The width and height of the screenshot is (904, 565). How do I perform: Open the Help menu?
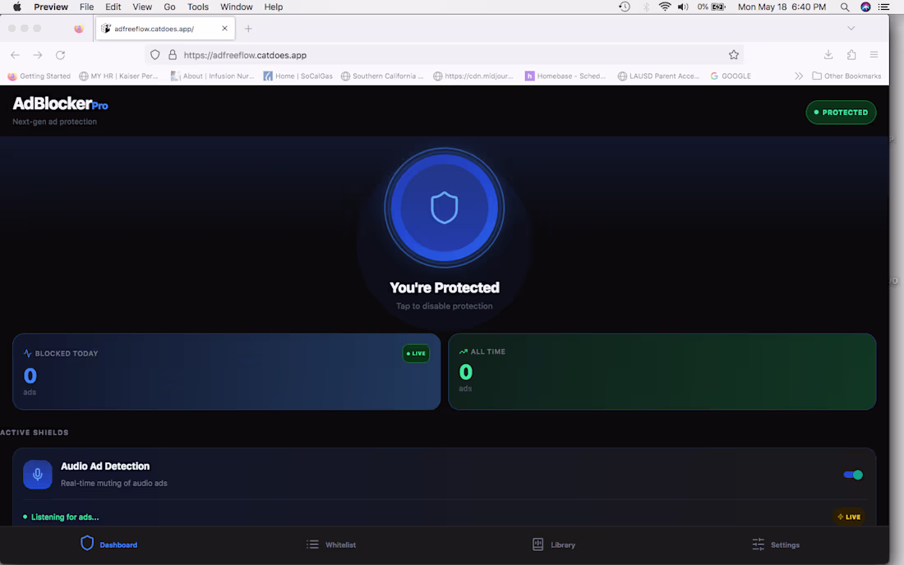click(274, 7)
